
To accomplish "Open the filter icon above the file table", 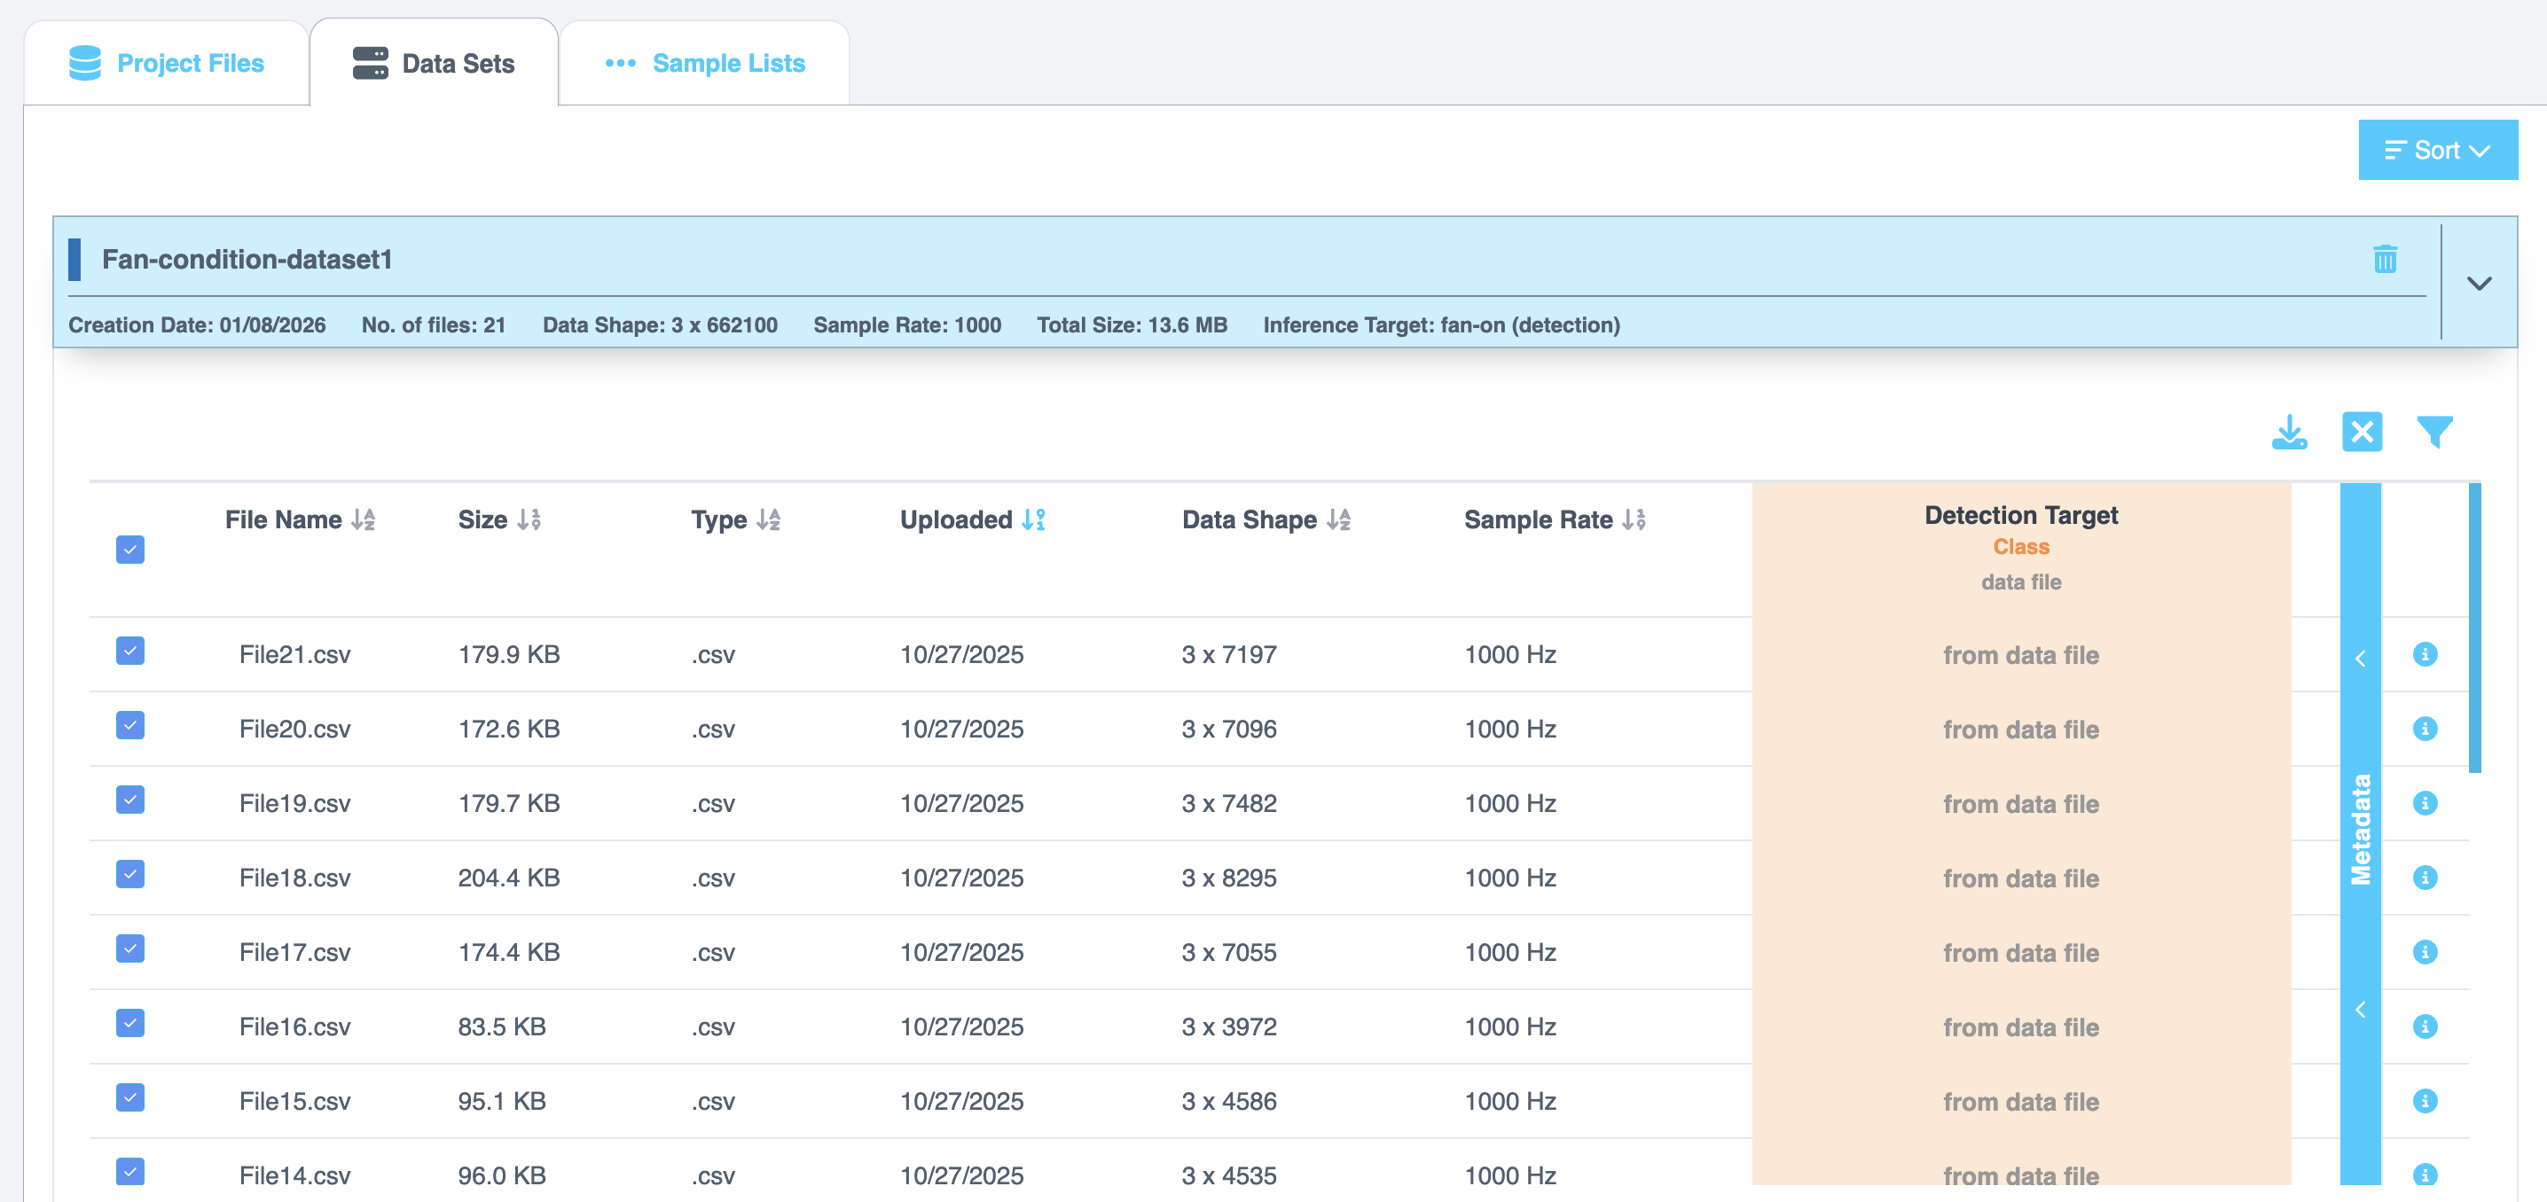I will (x=2433, y=432).
